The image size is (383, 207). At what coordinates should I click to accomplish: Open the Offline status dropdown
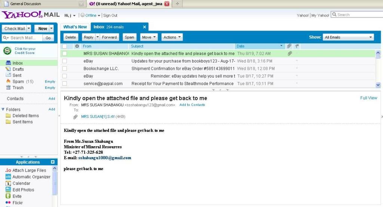tap(91, 15)
